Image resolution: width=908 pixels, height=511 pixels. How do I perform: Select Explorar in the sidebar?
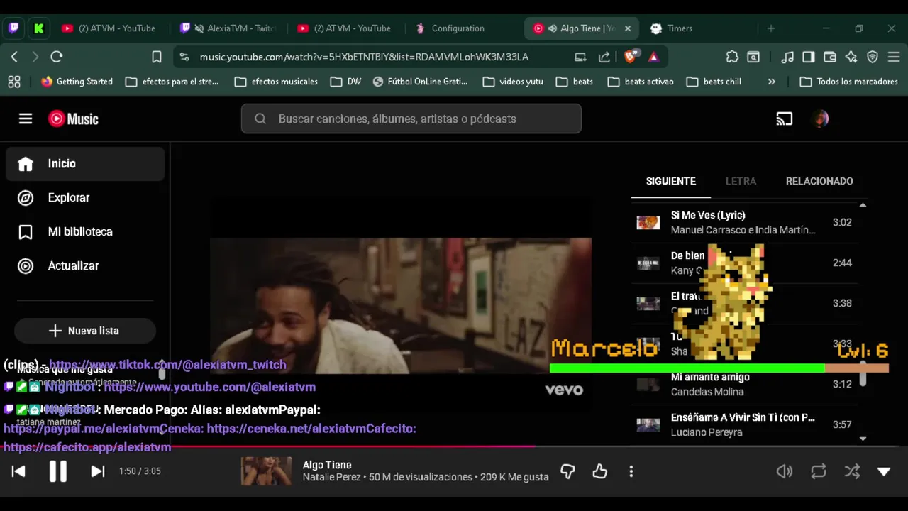tap(85, 197)
